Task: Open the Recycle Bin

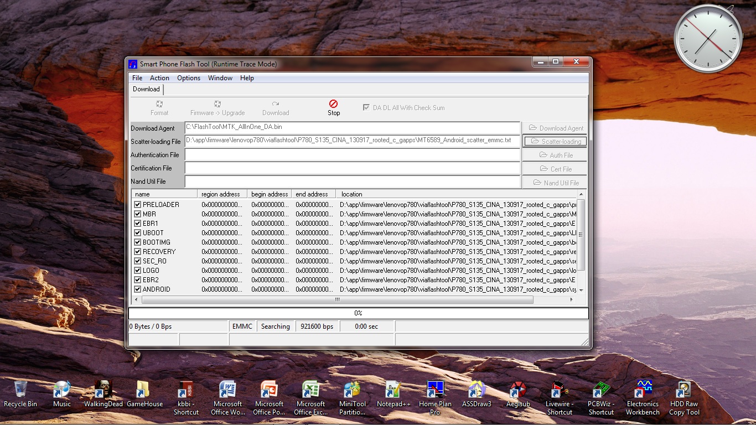Action: pyautogui.click(x=20, y=391)
